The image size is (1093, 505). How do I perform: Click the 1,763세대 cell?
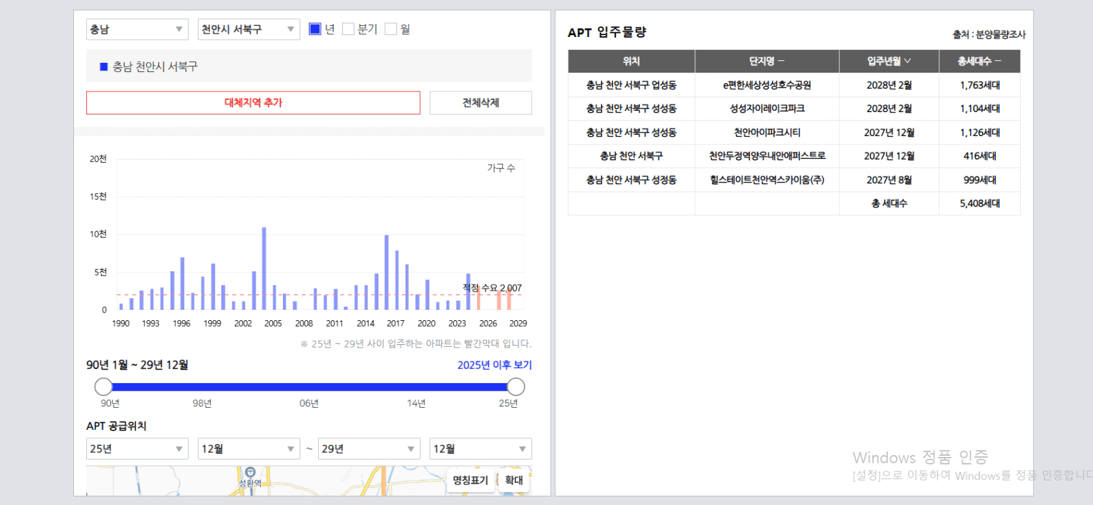[979, 85]
